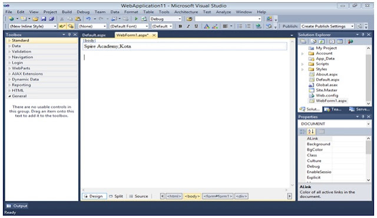Screen dimensions: 377x218
Task: Switch to Split view
Action: pyautogui.click(x=116, y=196)
